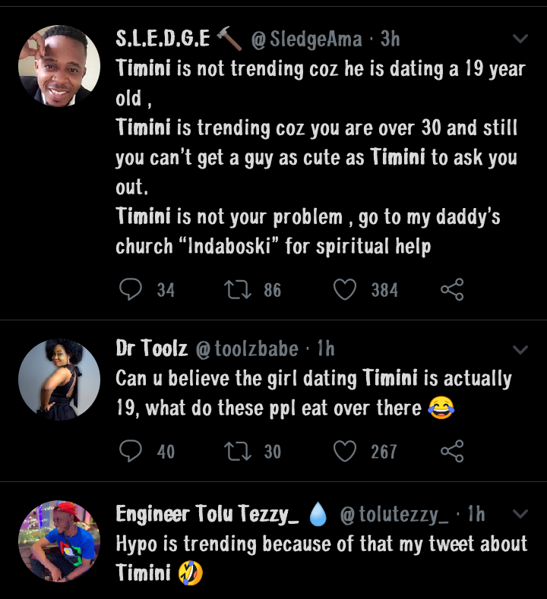This screenshot has height=599, width=547.
Task: Share Dr Toolz's tweet
Action: tap(452, 451)
